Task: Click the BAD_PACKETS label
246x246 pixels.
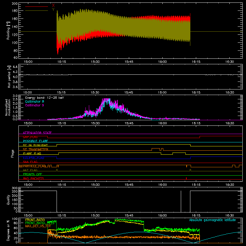Action: point(34,178)
